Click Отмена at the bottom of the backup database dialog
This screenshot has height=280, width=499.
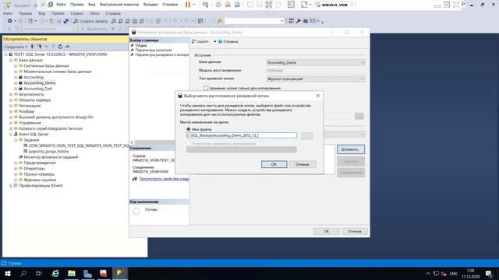click(355, 231)
